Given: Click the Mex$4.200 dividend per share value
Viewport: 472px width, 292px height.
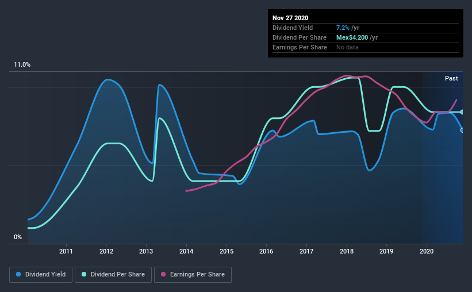Looking at the screenshot, I should (x=352, y=37).
